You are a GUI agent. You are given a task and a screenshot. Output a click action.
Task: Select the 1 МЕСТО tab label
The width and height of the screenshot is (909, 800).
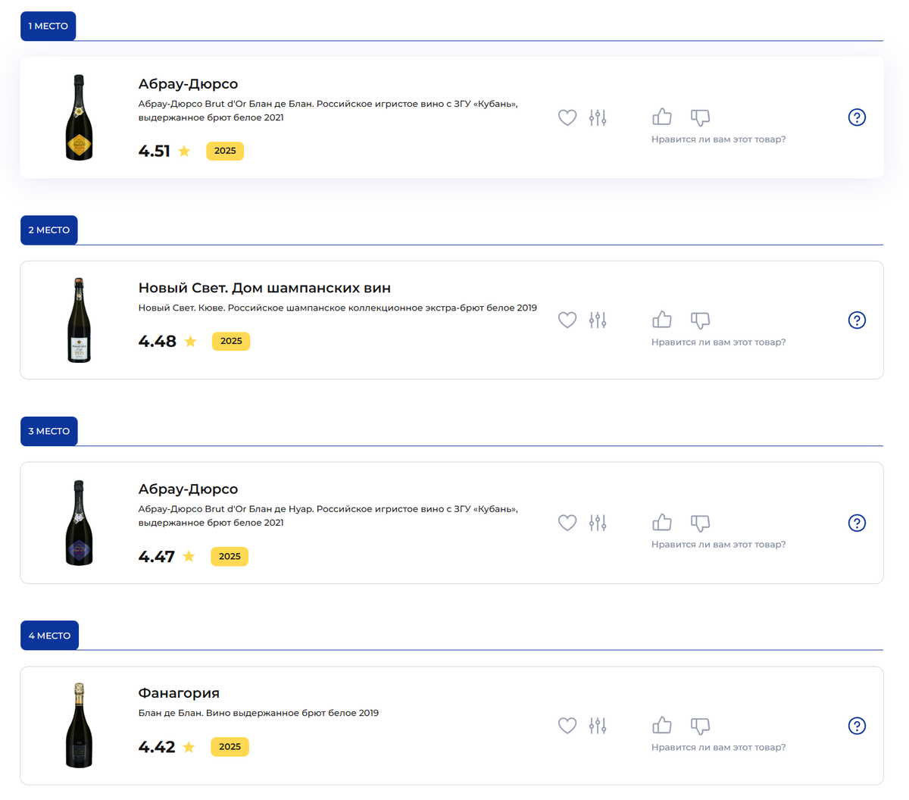point(48,26)
